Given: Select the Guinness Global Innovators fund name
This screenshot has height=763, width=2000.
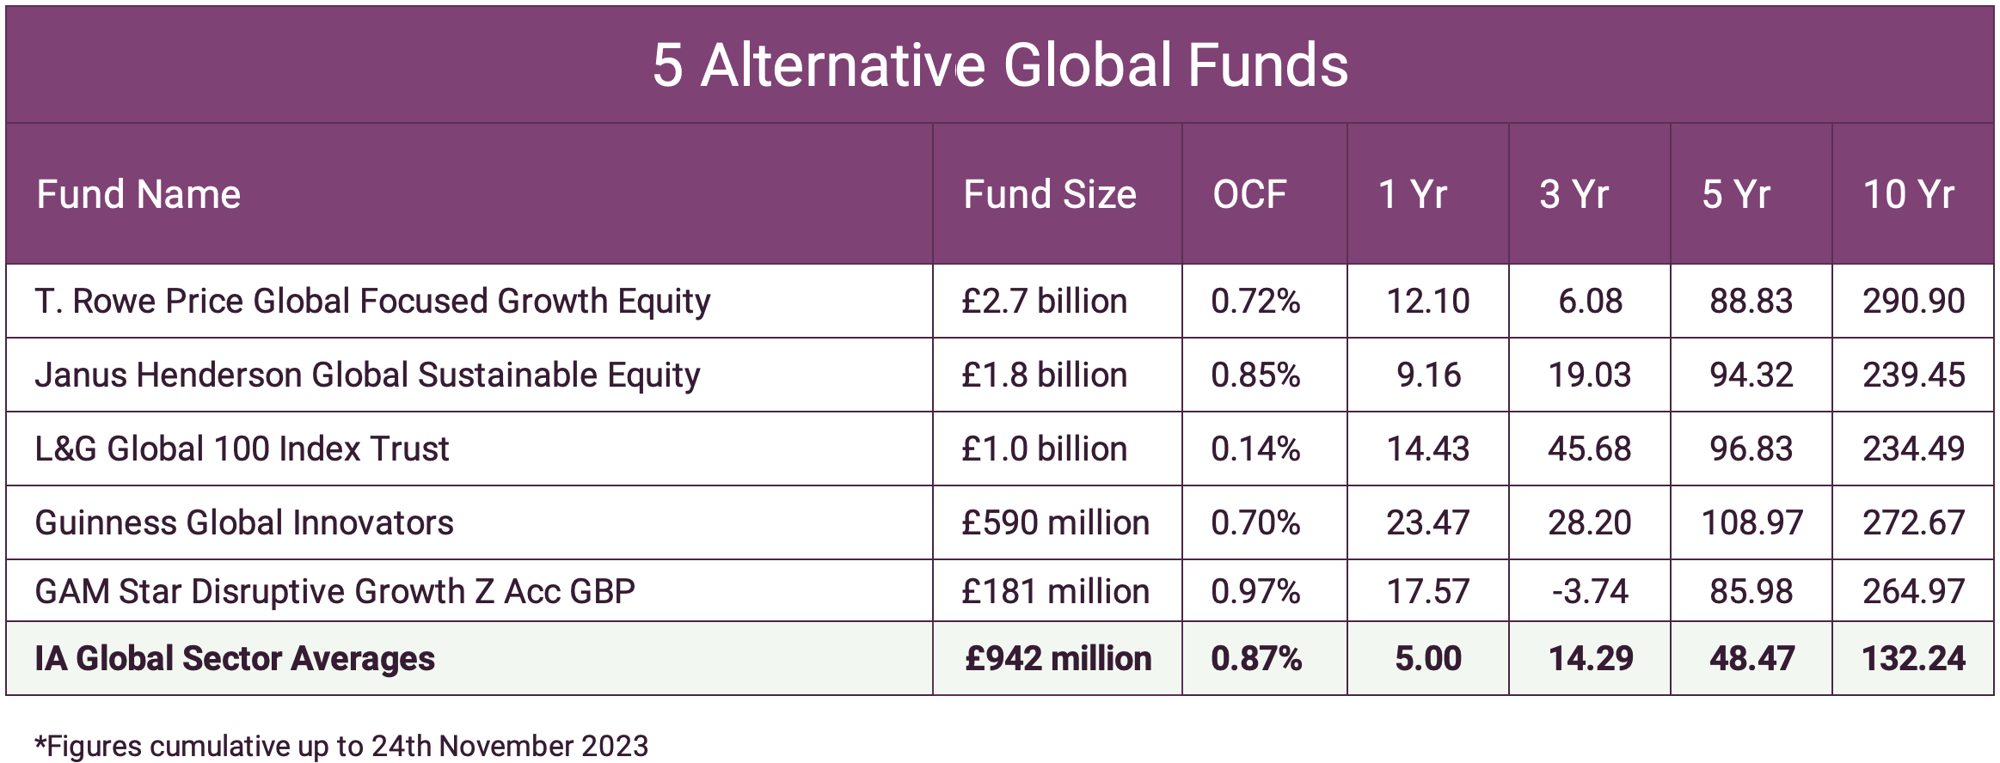Looking at the screenshot, I should click(244, 523).
